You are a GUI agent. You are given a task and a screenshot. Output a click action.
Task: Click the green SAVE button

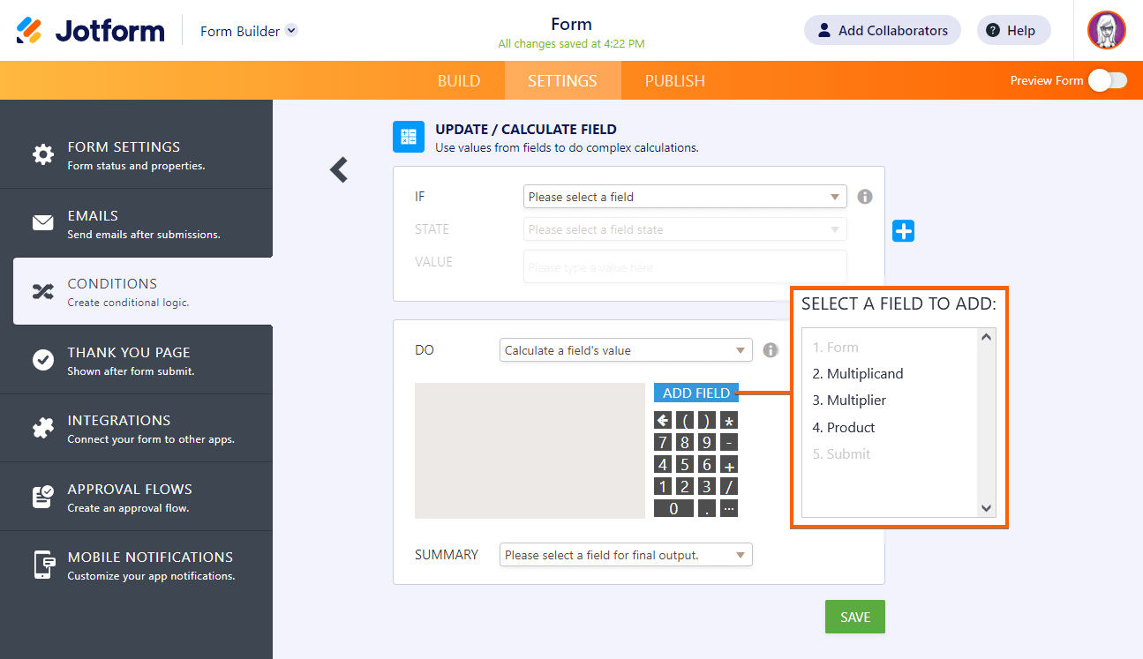854,617
